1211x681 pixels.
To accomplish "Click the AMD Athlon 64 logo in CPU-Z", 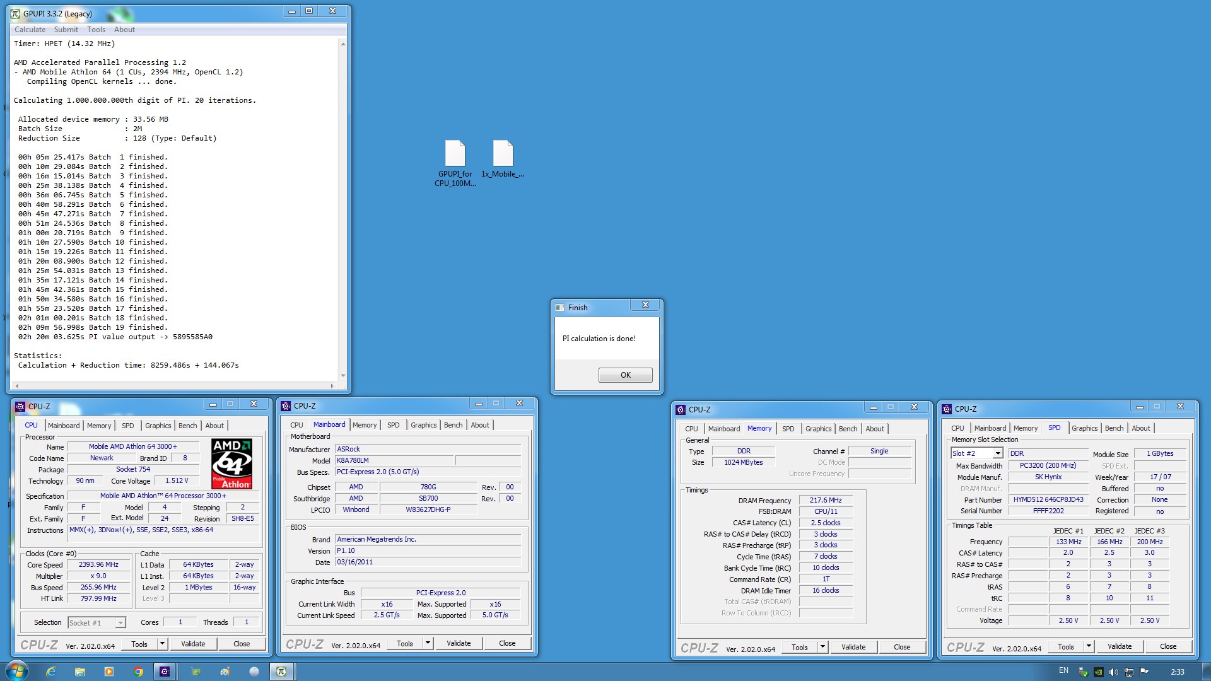I will click(231, 464).
